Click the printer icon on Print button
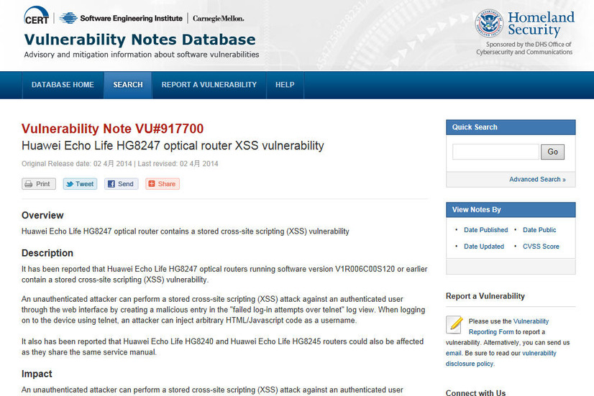Screen dimensions: 594x396 29,184
